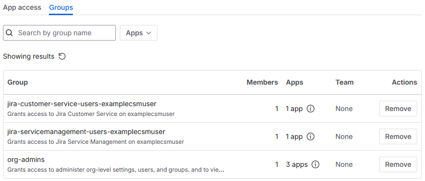Screen dimensions: 425x181
Task: Open the jira-customer-service-users-examplecsmuser group name
Action: [82, 104]
